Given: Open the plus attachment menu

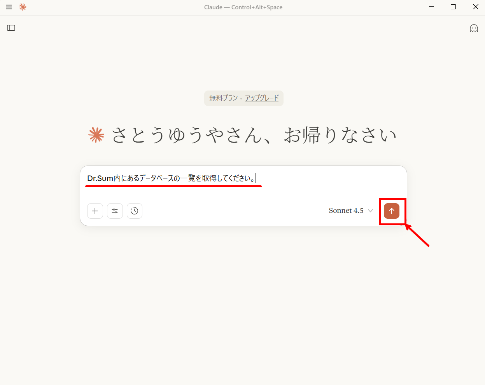Looking at the screenshot, I should click(95, 211).
